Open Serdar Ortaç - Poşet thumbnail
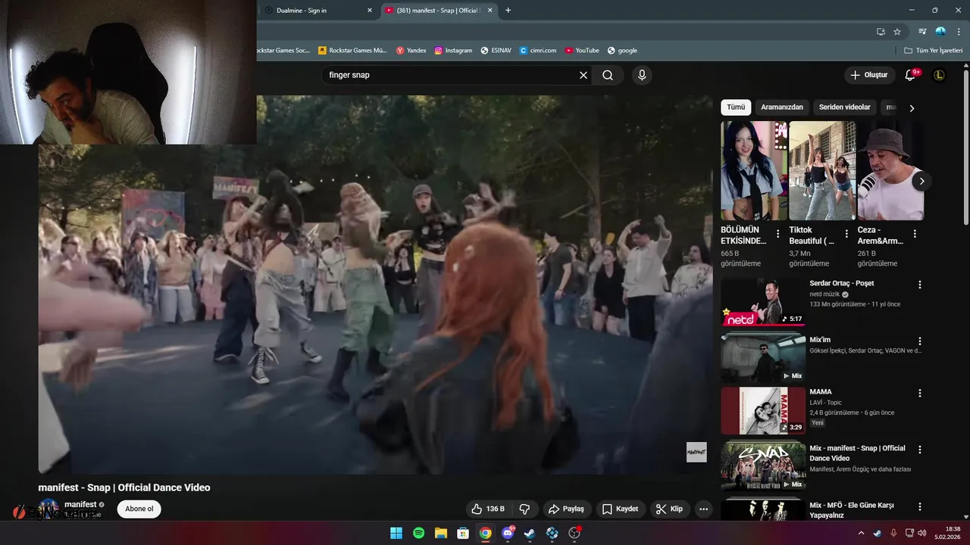 coord(763,301)
